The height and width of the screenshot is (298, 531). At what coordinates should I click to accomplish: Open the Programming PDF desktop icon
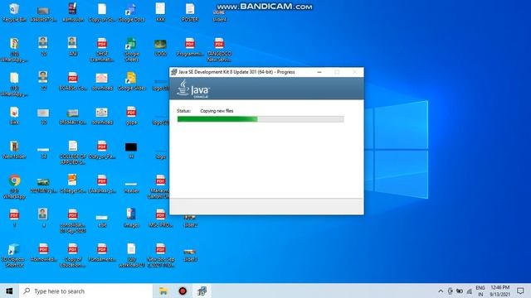pos(190,47)
